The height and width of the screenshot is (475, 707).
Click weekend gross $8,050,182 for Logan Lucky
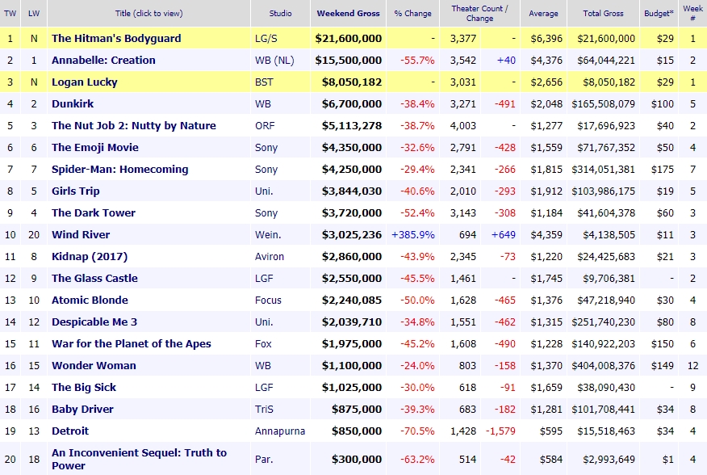point(352,82)
